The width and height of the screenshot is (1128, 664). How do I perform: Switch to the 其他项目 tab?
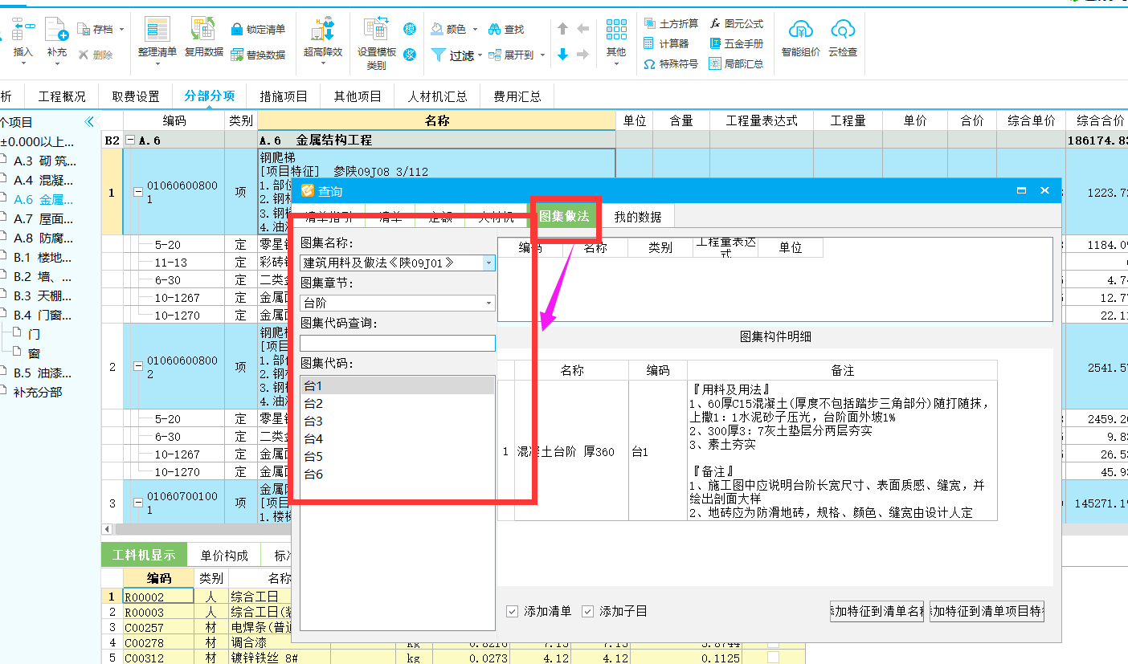pyautogui.click(x=358, y=96)
